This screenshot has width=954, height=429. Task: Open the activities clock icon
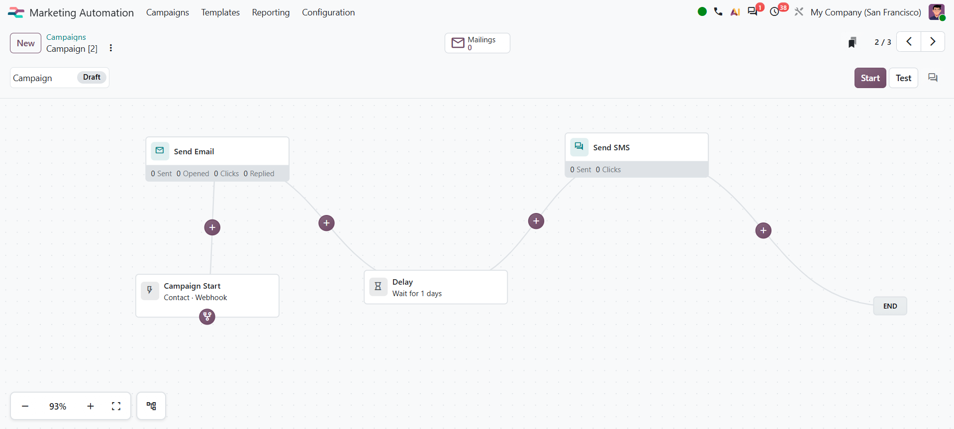775,11
